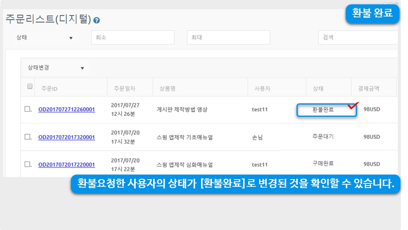Viewport: 408px width, 230px height.
Task: Open order link OD2017072712260001
Action: 67,110
